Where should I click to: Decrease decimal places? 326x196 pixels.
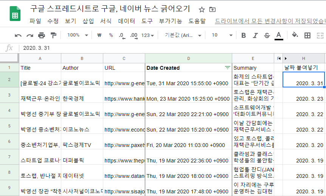click(122, 36)
